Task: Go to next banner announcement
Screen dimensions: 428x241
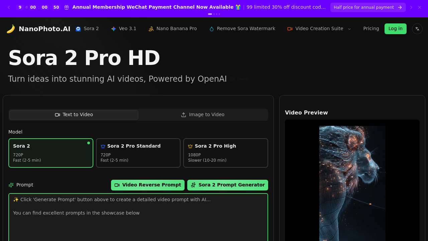Action: tap(411, 7)
